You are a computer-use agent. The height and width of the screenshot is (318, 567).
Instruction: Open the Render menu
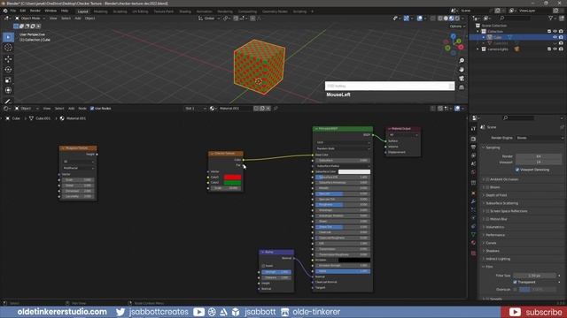point(35,11)
